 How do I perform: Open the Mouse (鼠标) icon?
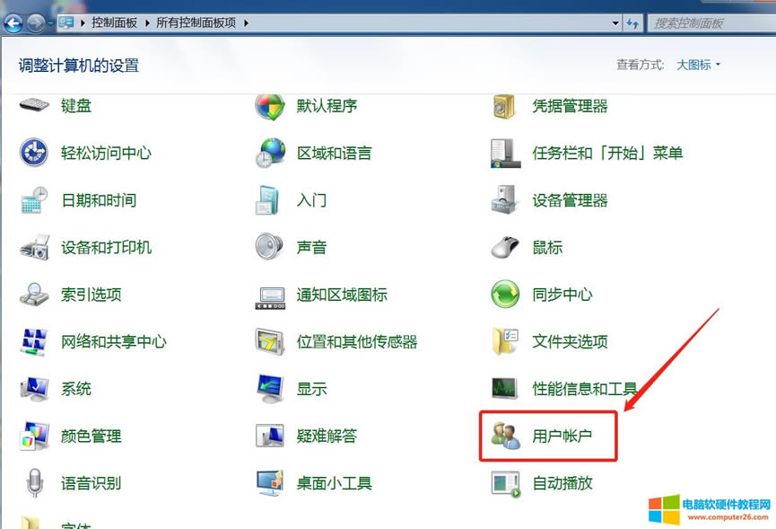pyautogui.click(x=506, y=247)
